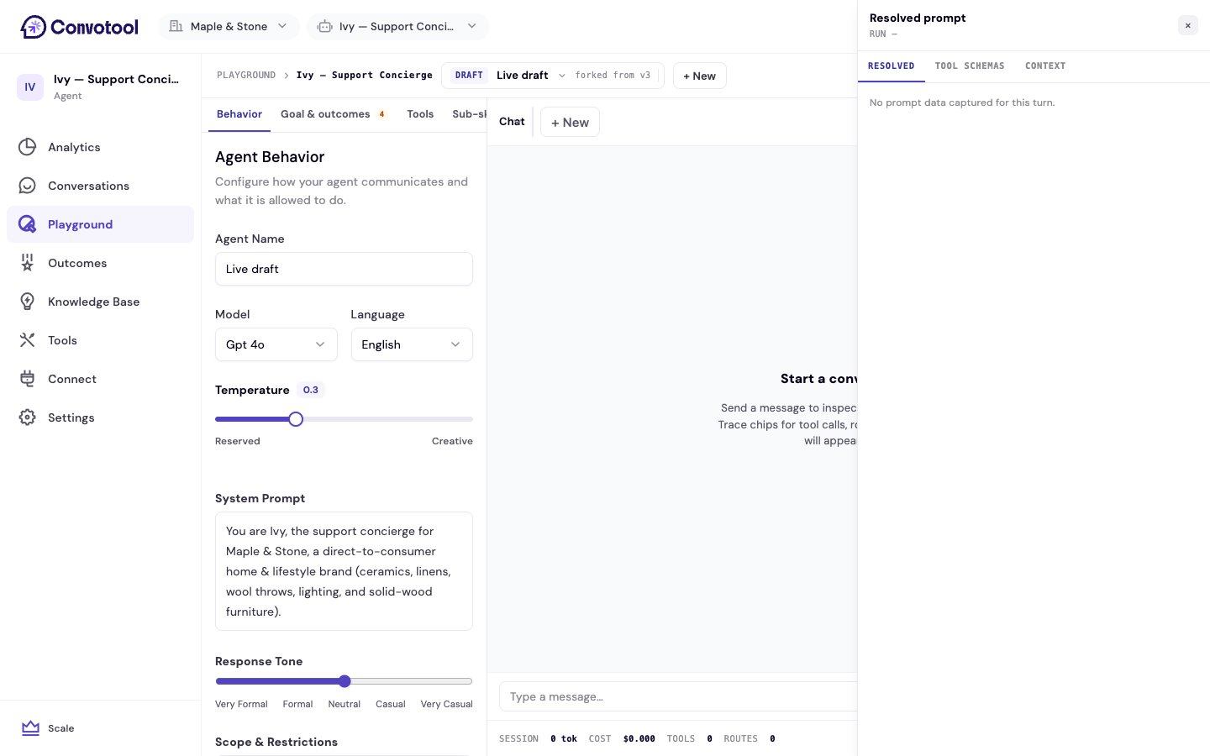Click the Convotool logo icon
This screenshot has width=1210, height=756.
(x=33, y=27)
